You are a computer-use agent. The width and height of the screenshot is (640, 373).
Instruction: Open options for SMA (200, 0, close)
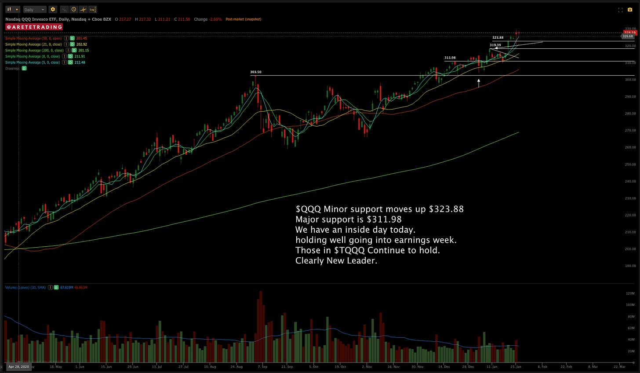pyautogui.click(x=68, y=50)
